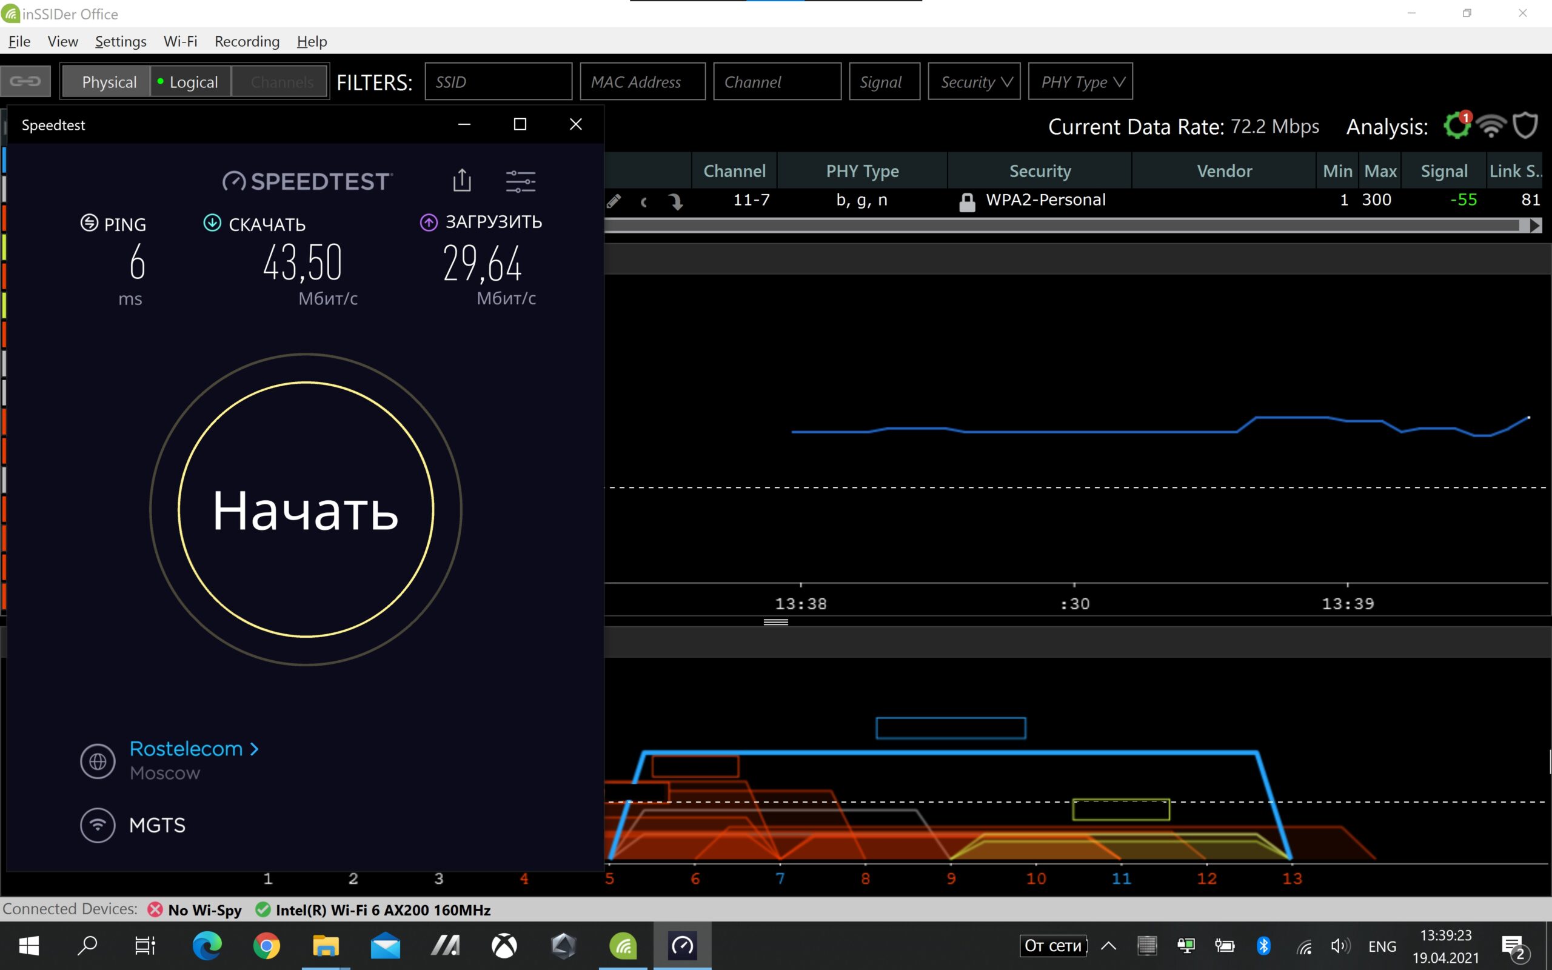The width and height of the screenshot is (1552, 970).
Task: Expand the Security filter dropdown
Action: pyautogui.click(x=974, y=81)
